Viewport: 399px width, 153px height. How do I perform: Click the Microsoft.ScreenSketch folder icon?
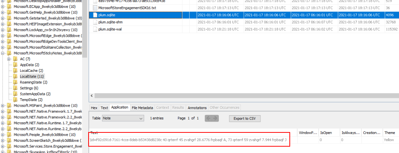(9, 140)
